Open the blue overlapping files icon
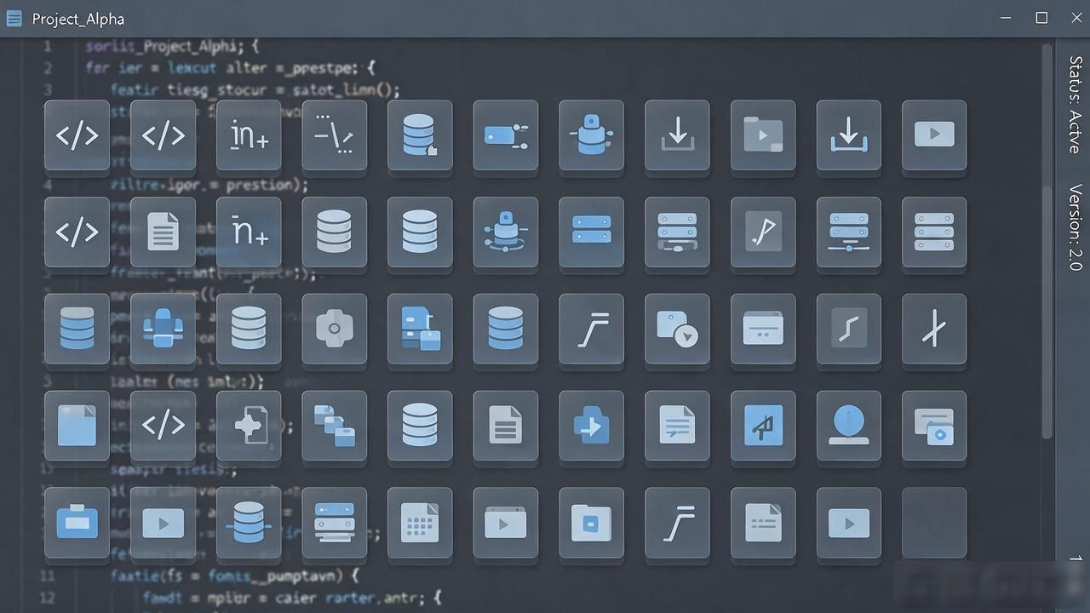This screenshot has height=613, width=1090. pos(420,329)
